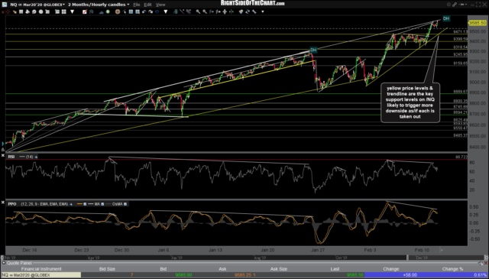
Task: Click the timeline scrollbar handle near Dec'19
Action: pos(407,258)
